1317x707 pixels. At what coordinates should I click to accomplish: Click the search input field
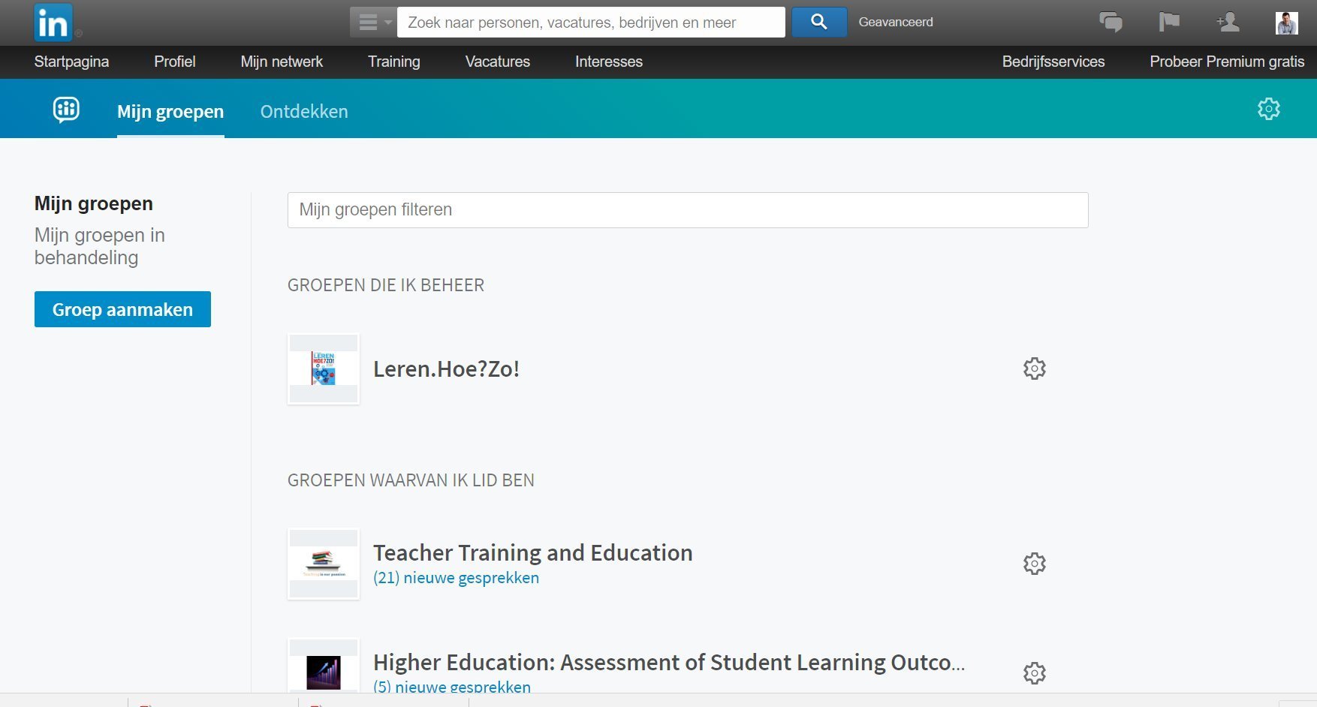pyautogui.click(x=591, y=23)
